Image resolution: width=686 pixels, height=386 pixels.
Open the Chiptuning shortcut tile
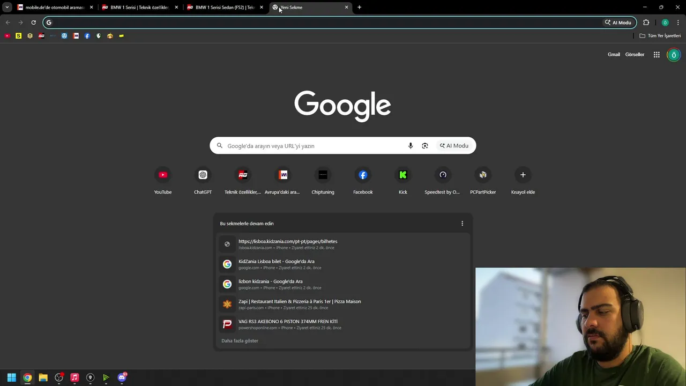coord(323,182)
